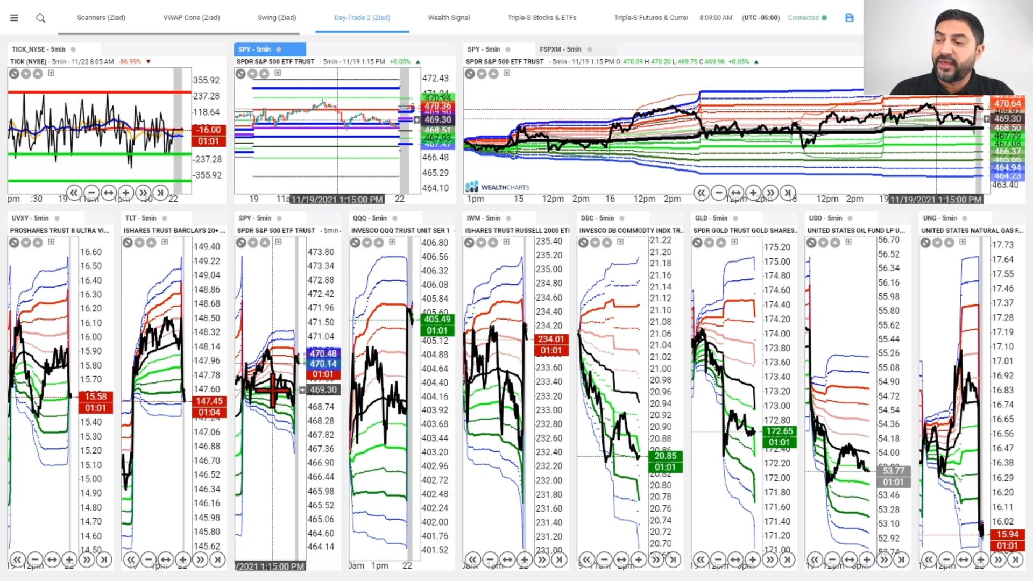This screenshot has width=1033, height=581.
Task: Zoom in the large SPY chart
Action: click(753, 192)
